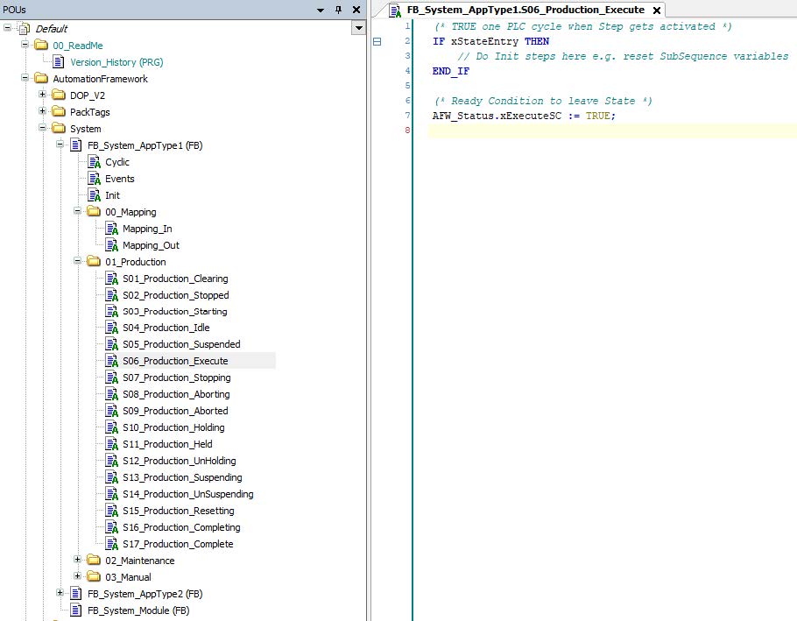Select the FB_System_AppType1.S06_Production_Execute tab
The width and height of the screenshot is (797, 621).
(525, 10)
